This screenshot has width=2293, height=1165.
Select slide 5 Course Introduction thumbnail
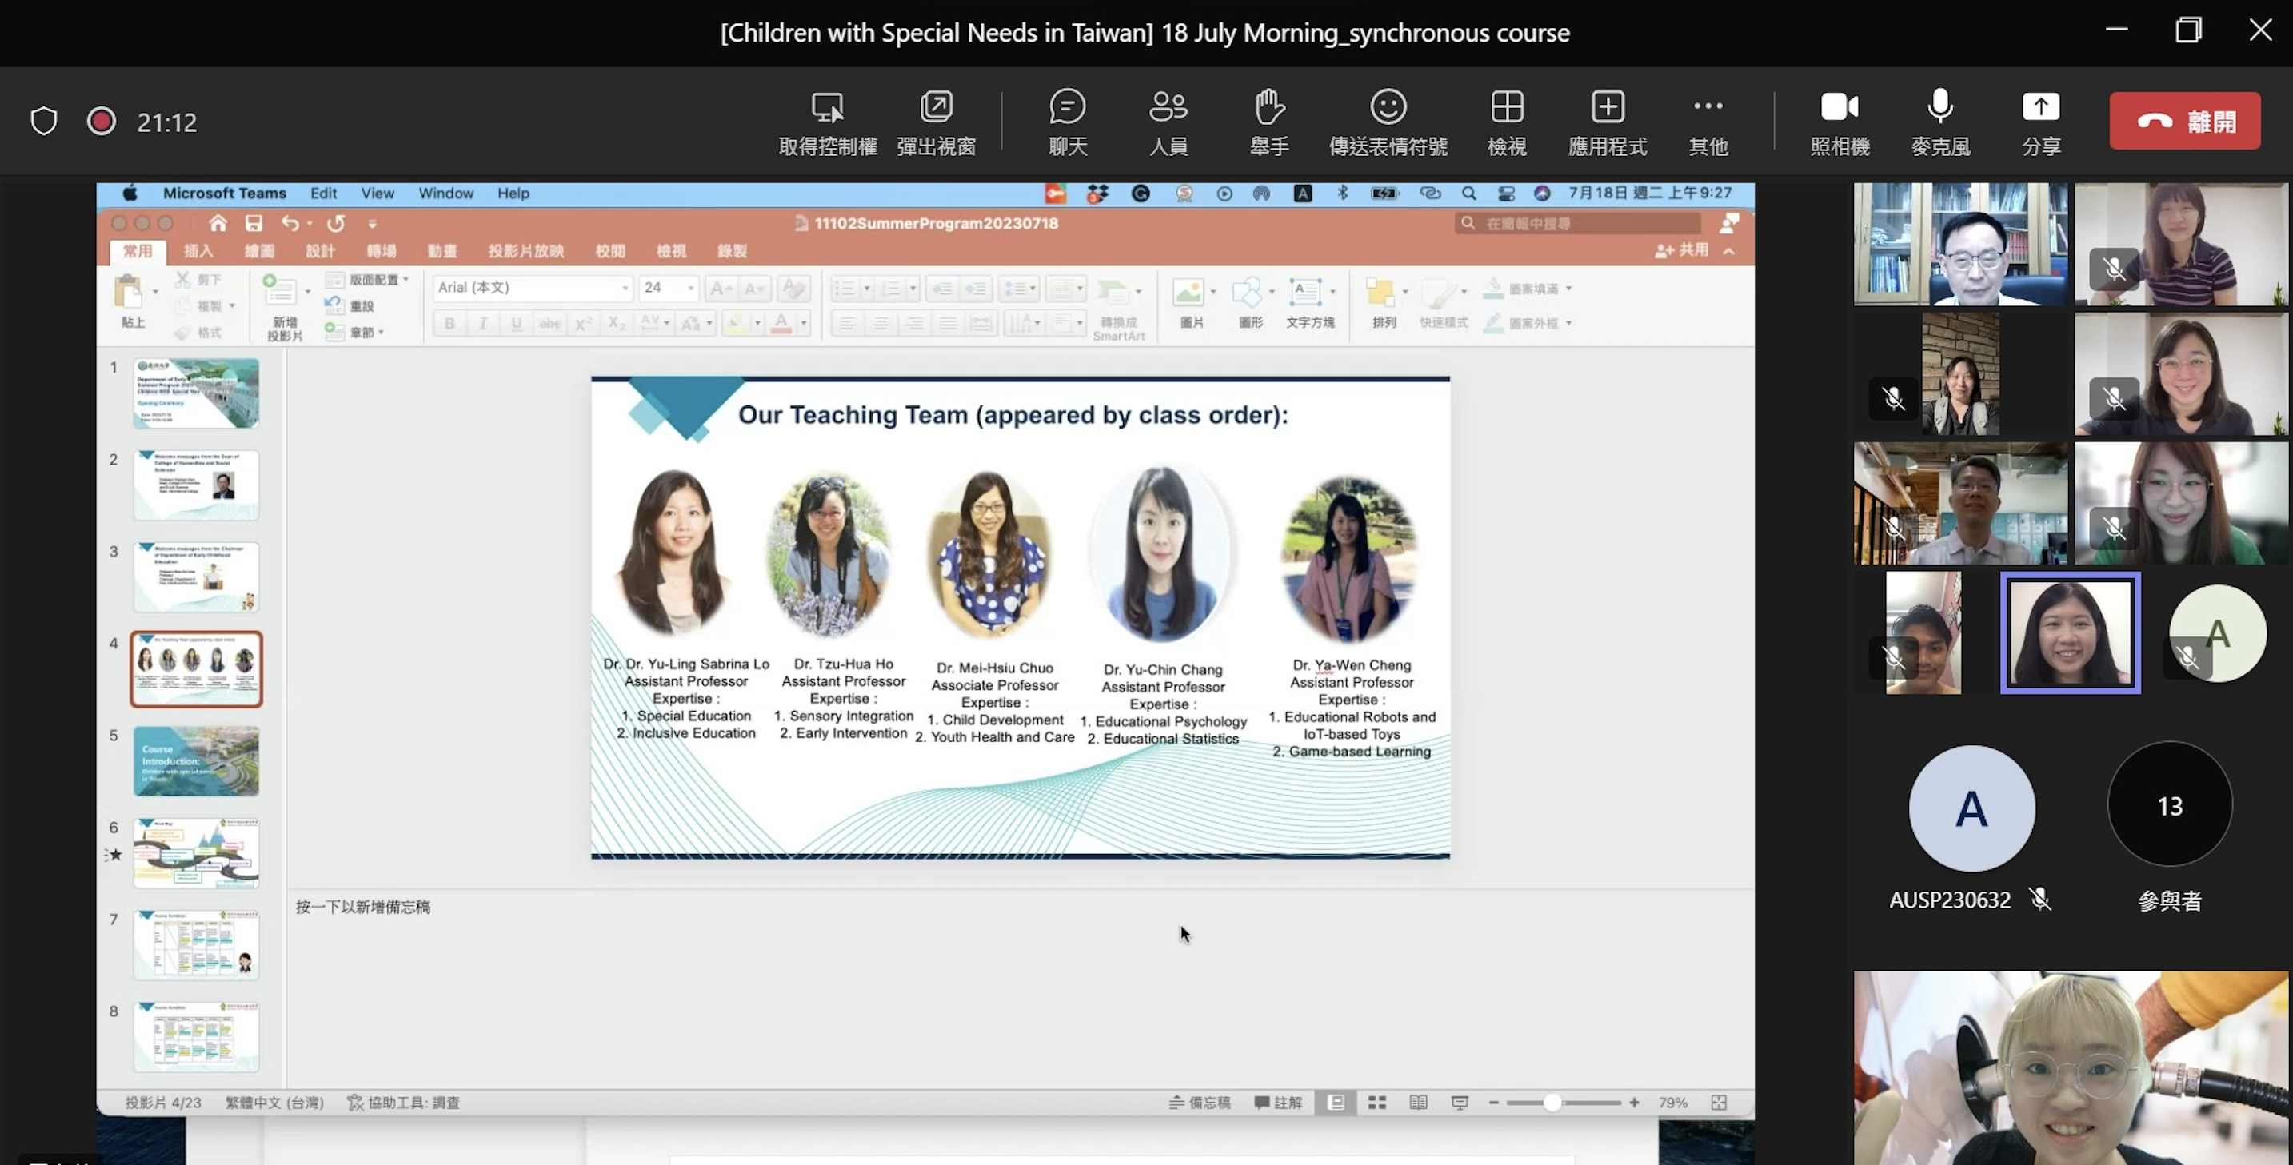(196, 761)
